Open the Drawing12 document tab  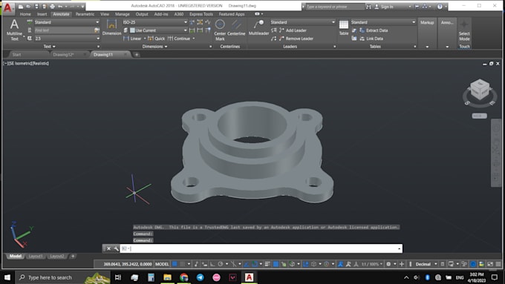point(63,55)
